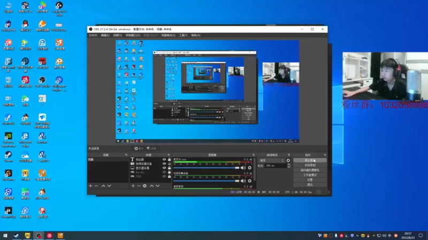Screen dimensions: 428x240
Task: Open the OBS Studio desktop shortcut
Action: tap(42, 82)
